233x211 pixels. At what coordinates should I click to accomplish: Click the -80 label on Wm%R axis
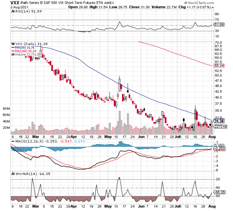click(x=217, y=196)
